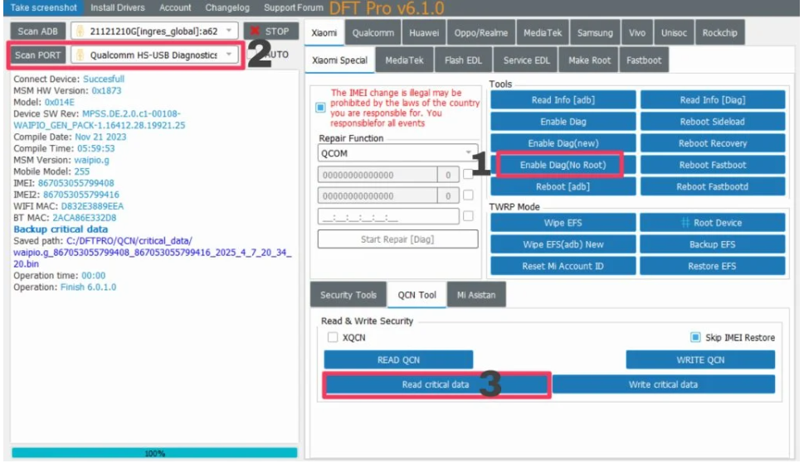This screenshot has height=468, width=804.
Task: Click Read critical data button
Action: 436,384
